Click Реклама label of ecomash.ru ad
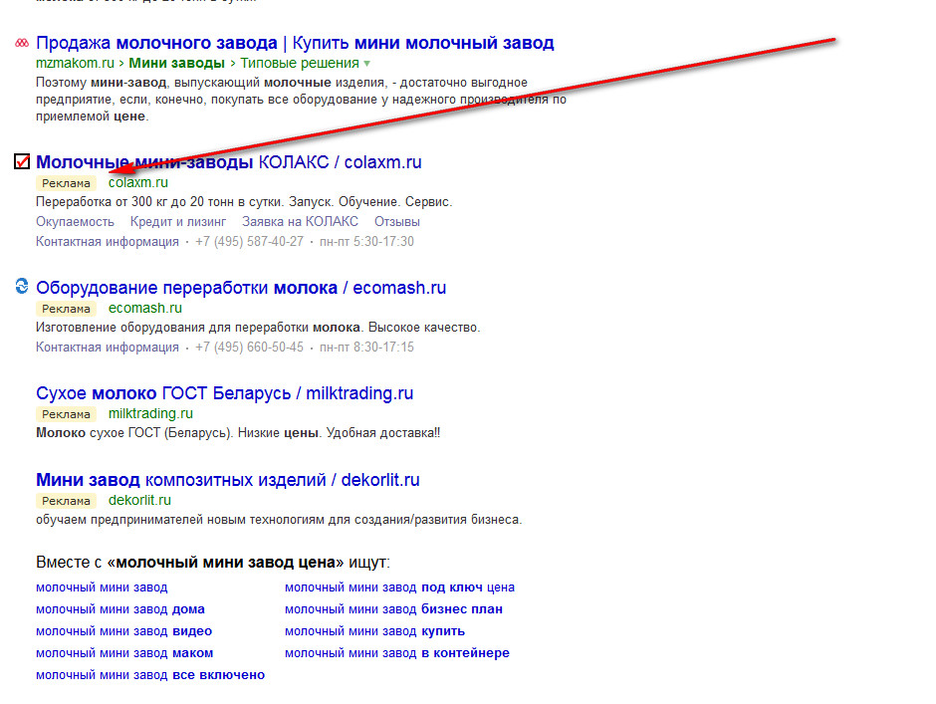The image size is (936, 704). pos(66,309)
